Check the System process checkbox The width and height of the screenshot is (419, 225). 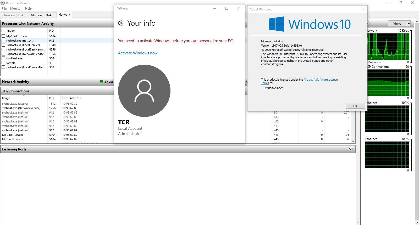coord(3,63)
